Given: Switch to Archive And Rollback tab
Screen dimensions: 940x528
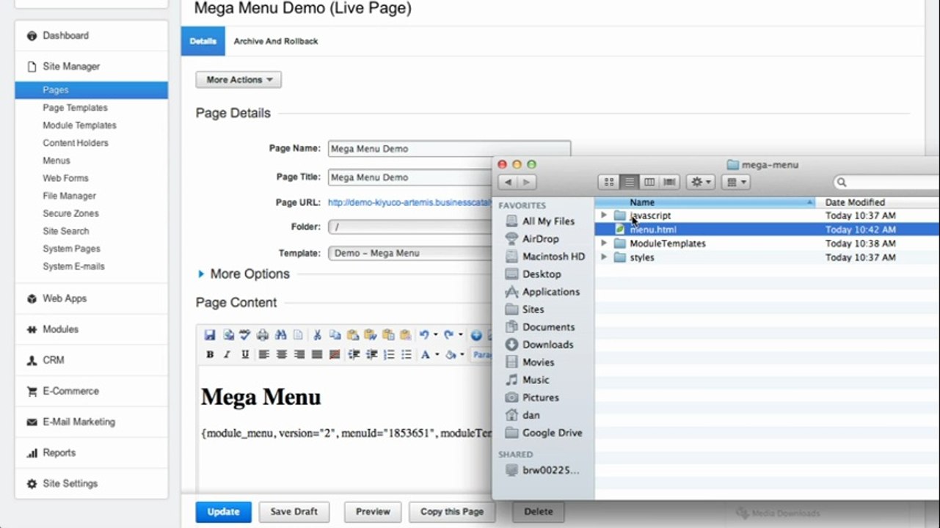Looking at the screenshot, I should 276,42.
